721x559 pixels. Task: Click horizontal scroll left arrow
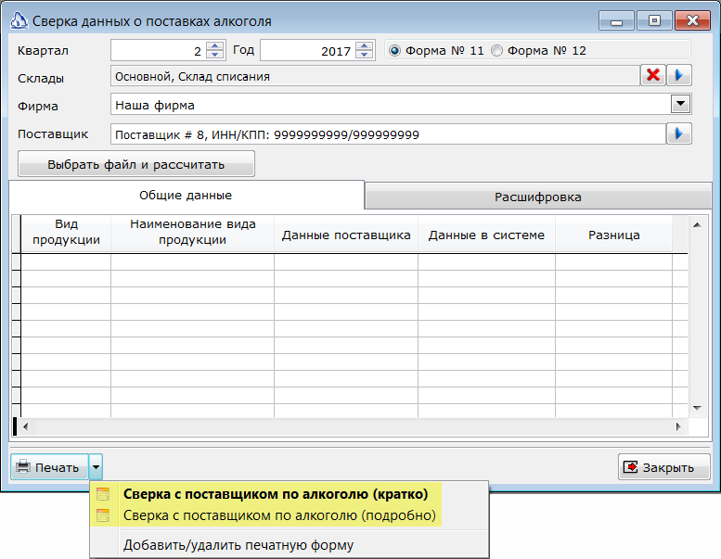tap(25, 426)
